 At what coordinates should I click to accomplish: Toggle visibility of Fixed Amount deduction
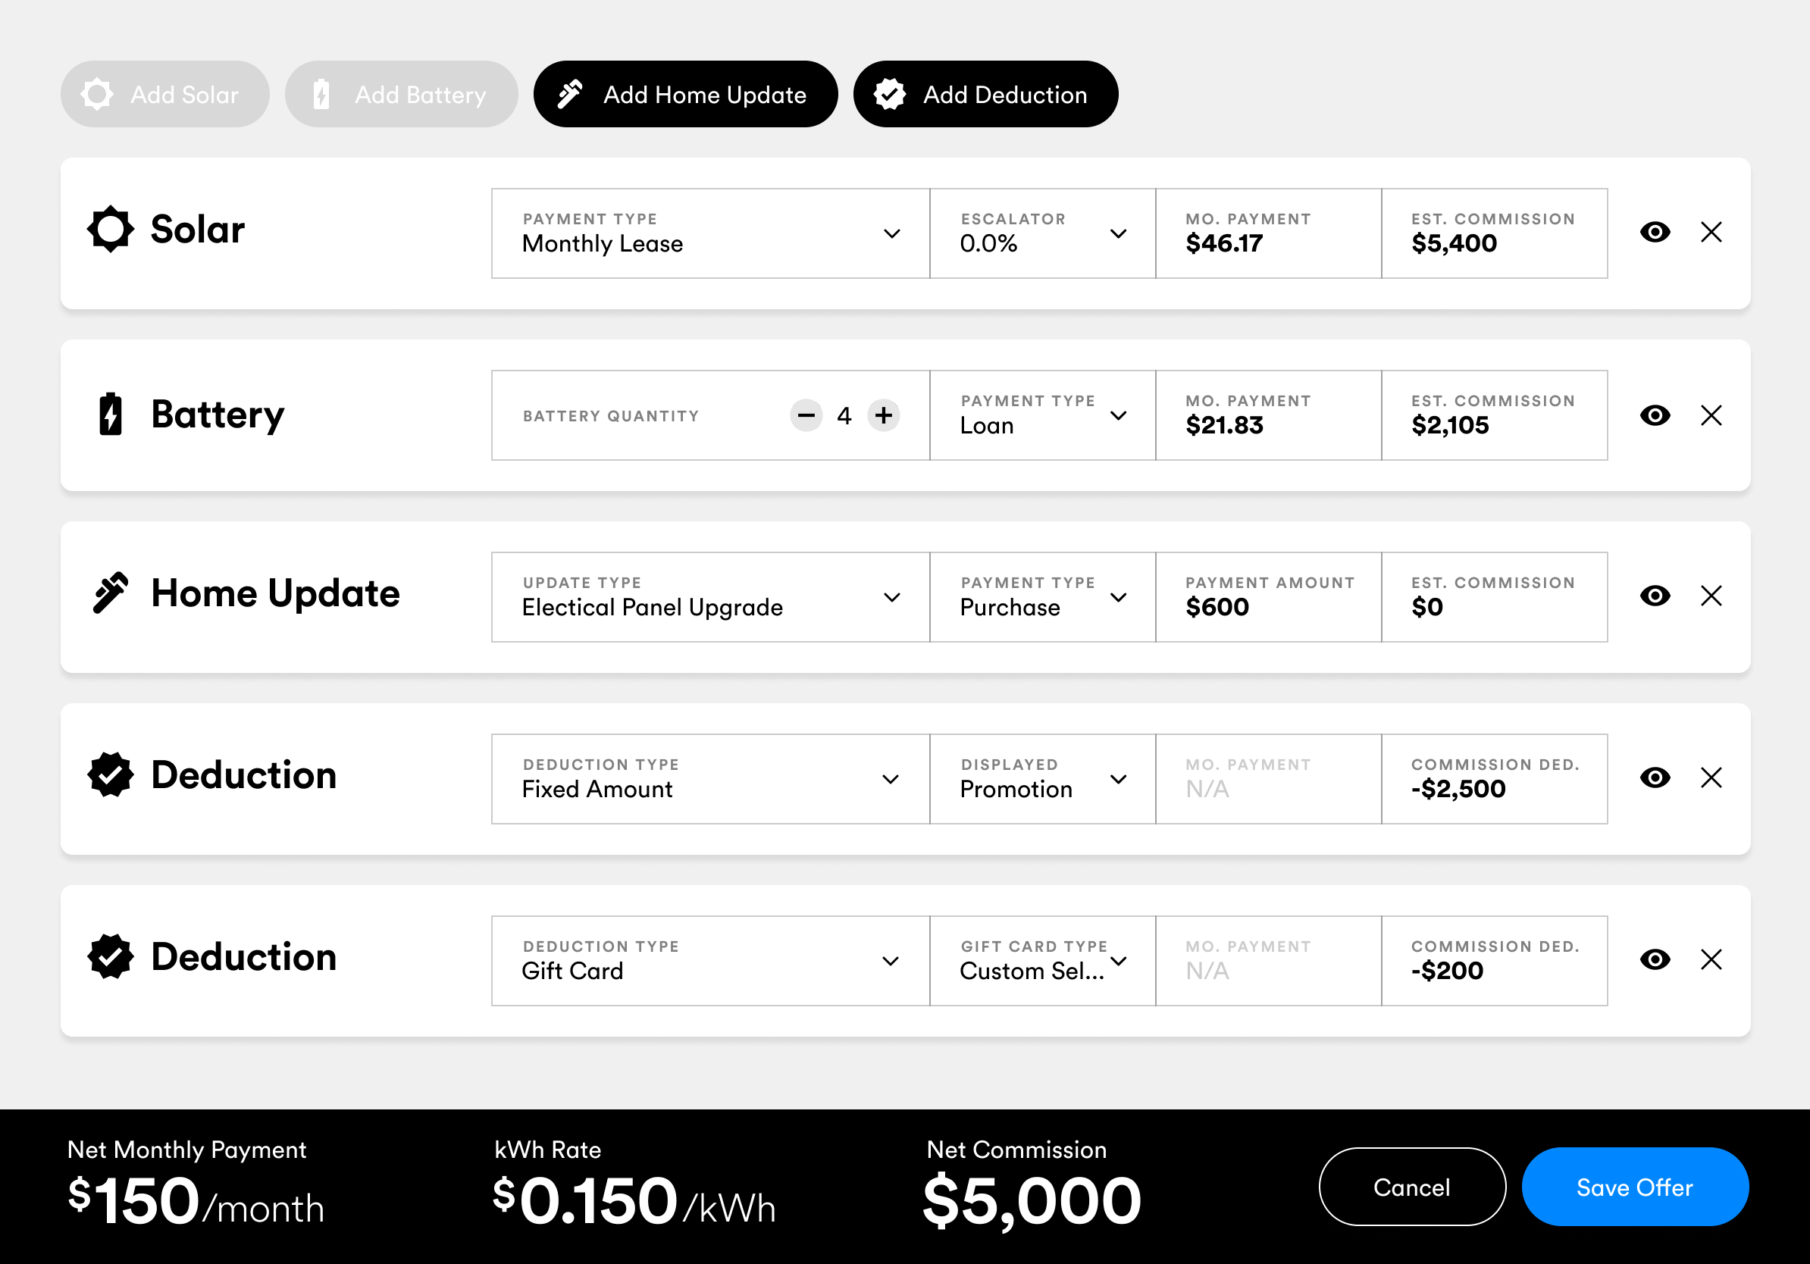tap(1655, 777)
